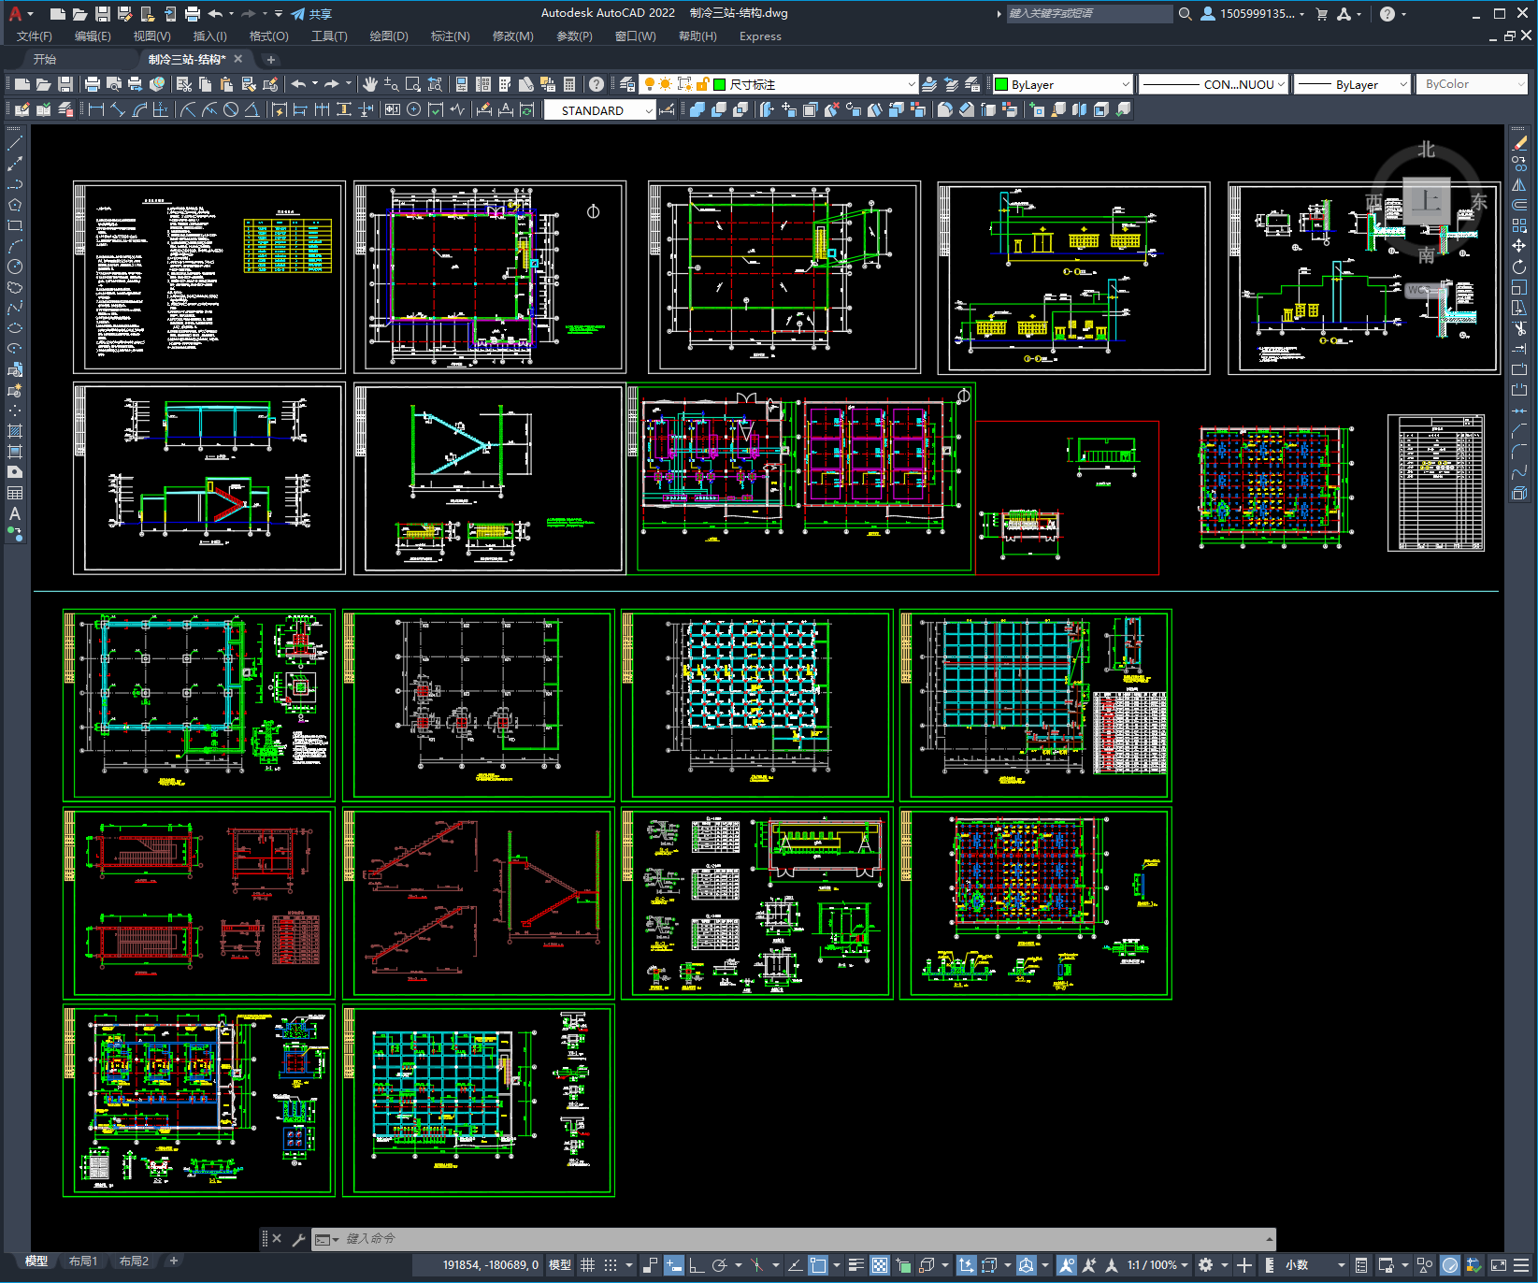The width and height of the screenshot is (1538, 1283).
Task: Click the Rotate tool in the modify toolbar
Action: pos(1519,267)
